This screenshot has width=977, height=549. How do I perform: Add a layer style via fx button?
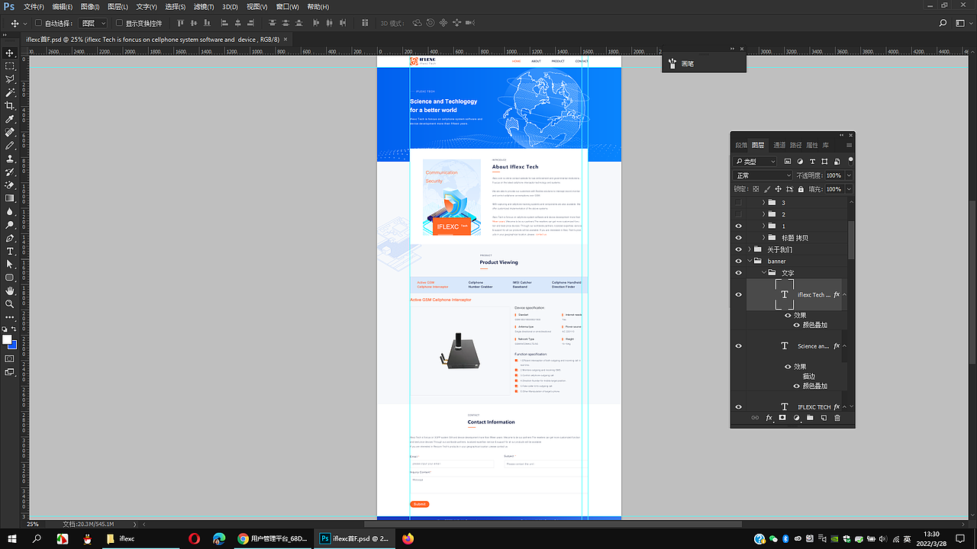point(769,418)
